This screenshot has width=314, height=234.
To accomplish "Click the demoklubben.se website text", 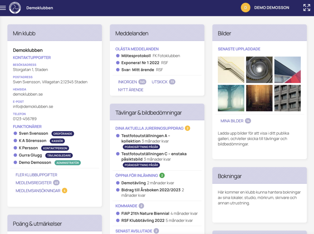I will (x=28, y=94).
